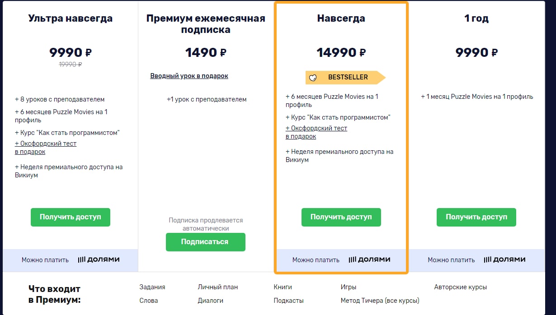Click the Долями logo under 1 год plan
The height and width of the screenshot is (315, 556).
tap(504, 259)
